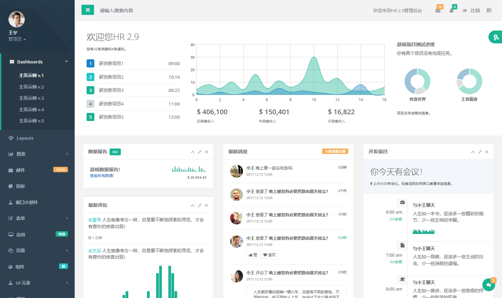Open 窗口小部件 sidebar item

[37, 202]
